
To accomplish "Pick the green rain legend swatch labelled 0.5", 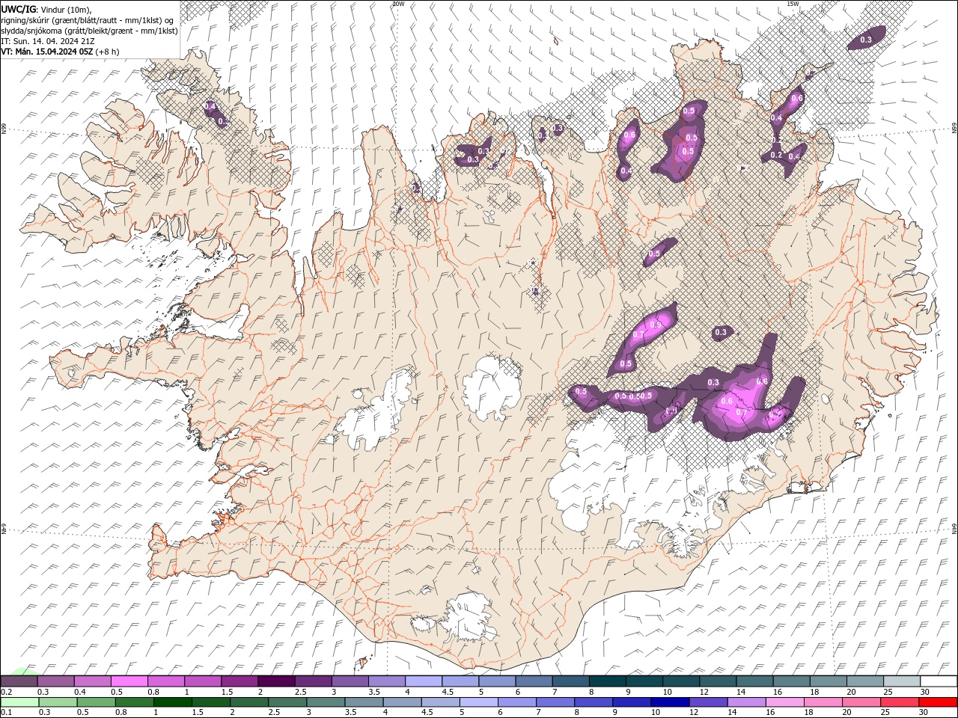I will click(x=96, y=702).
